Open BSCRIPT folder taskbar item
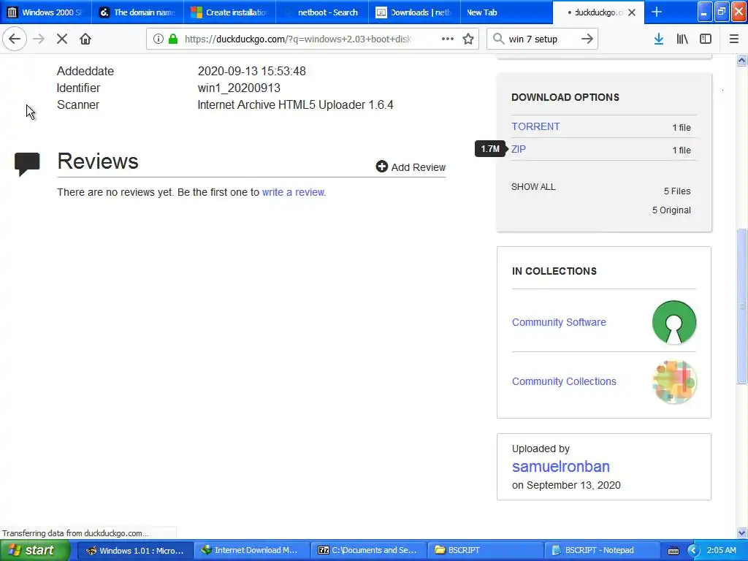 484,550
